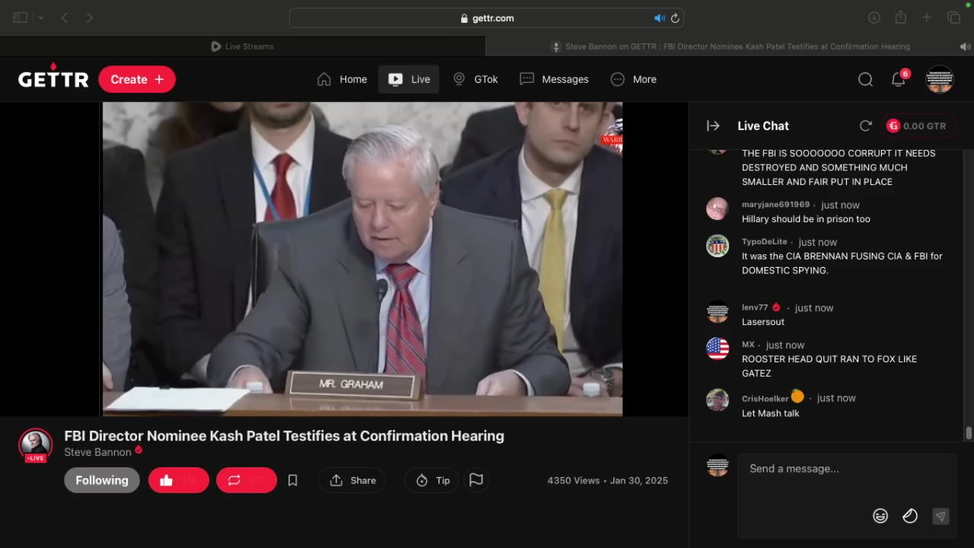
Task: Select the 4350 Views text
Action: tap(574, 480)
